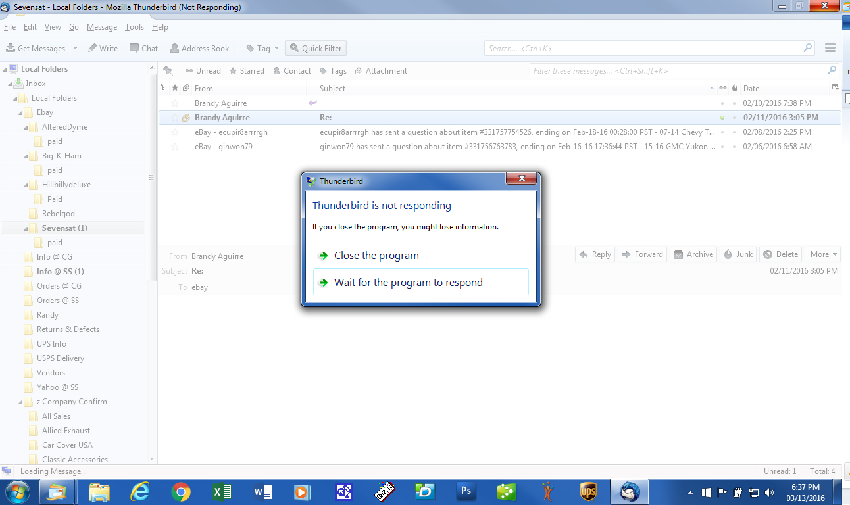Sort by the read-status glasses column
This screenshot has height=505, width=850.
coord(723,88)
